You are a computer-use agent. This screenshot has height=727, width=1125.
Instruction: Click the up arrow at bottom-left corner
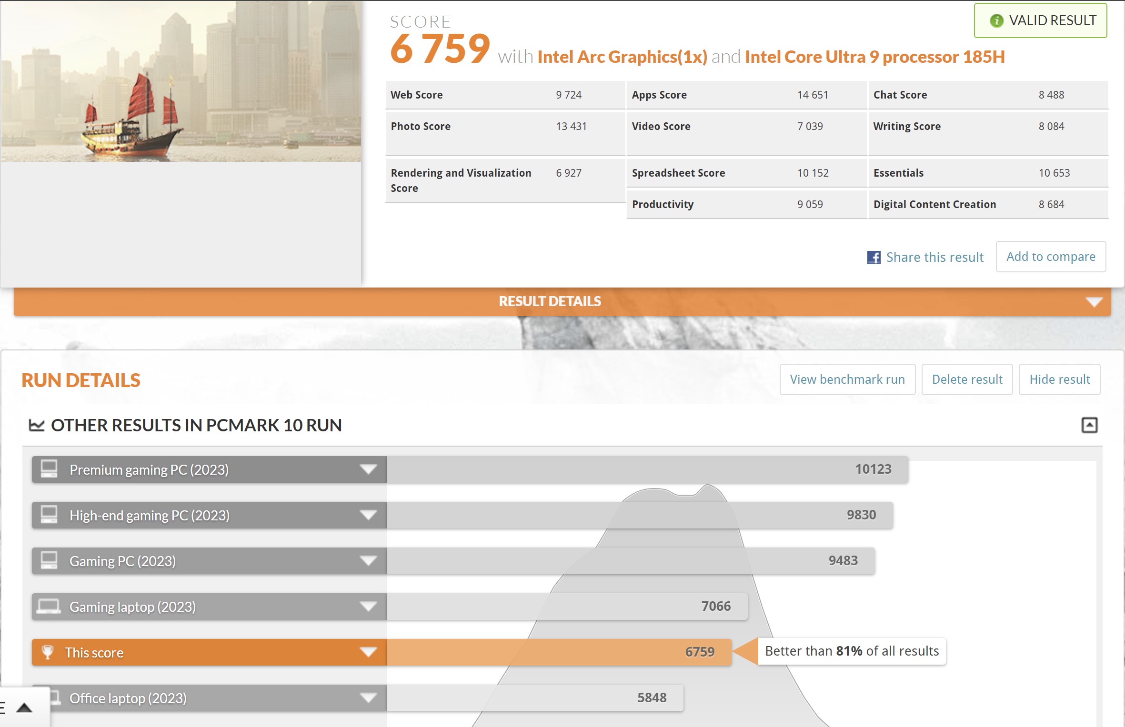point(24,708)
